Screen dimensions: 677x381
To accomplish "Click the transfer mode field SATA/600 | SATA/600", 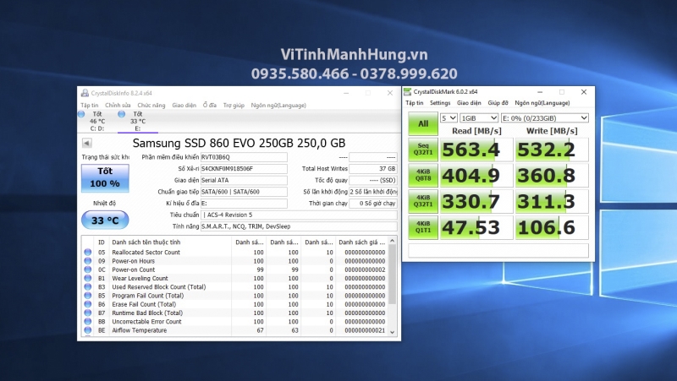I will coord(244,192).
